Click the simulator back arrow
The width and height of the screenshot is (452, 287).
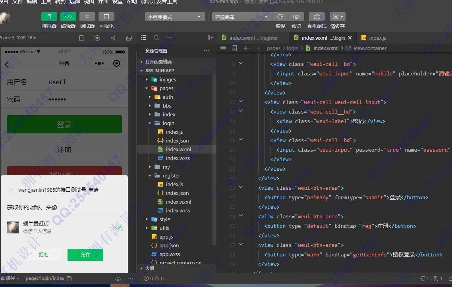point(7,65)
